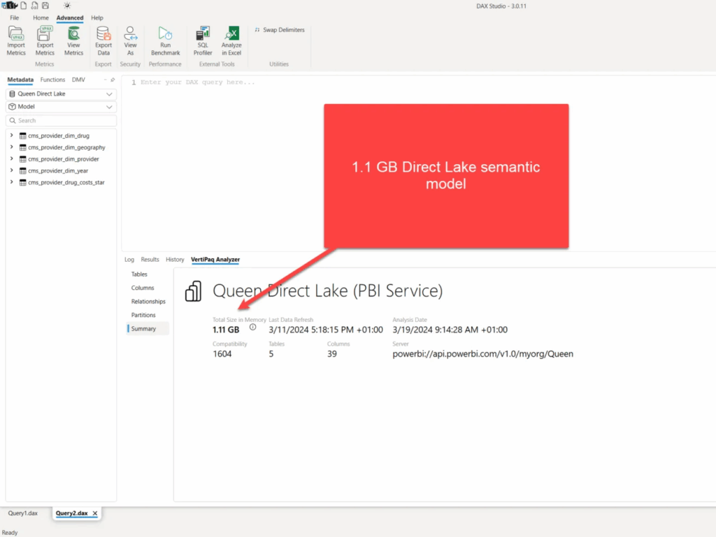
Task: Pin the Metadata panel
Action: point(113,80)
